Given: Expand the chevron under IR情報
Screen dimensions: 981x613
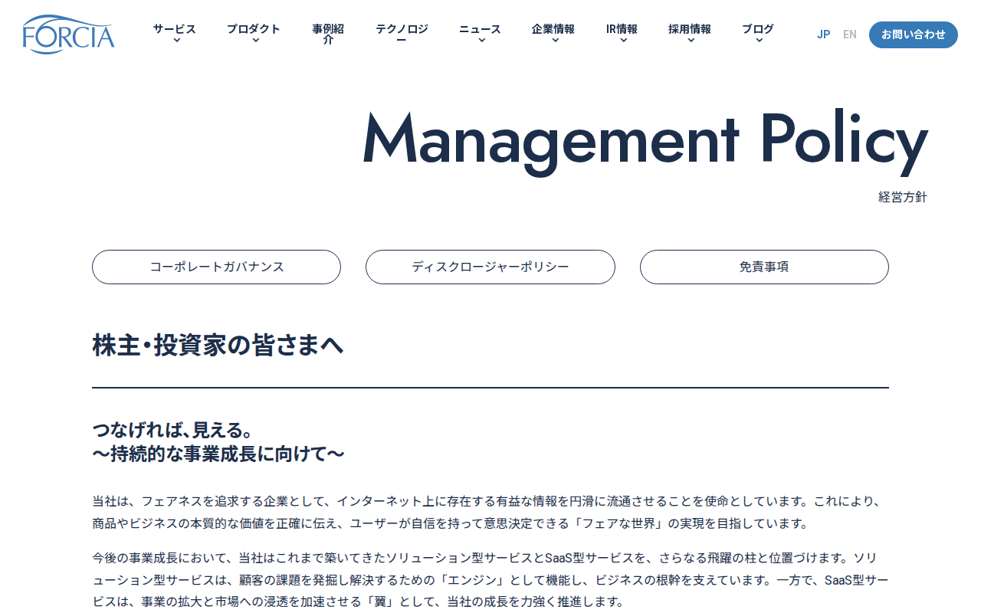Looking at the screenshot, I should tap(623, 41).
